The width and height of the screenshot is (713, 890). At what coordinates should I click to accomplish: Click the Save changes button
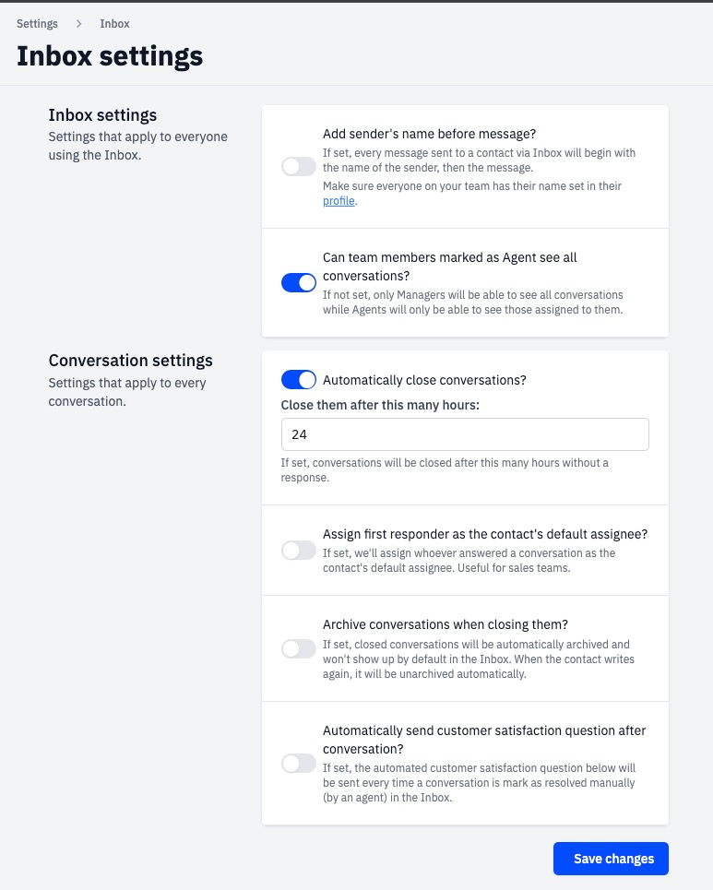coord(611,859)
